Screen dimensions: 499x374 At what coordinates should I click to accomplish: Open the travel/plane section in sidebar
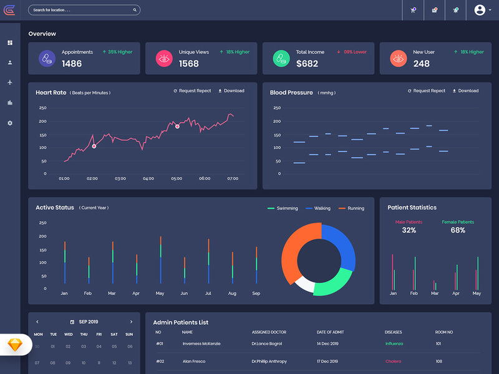point(9,82)
